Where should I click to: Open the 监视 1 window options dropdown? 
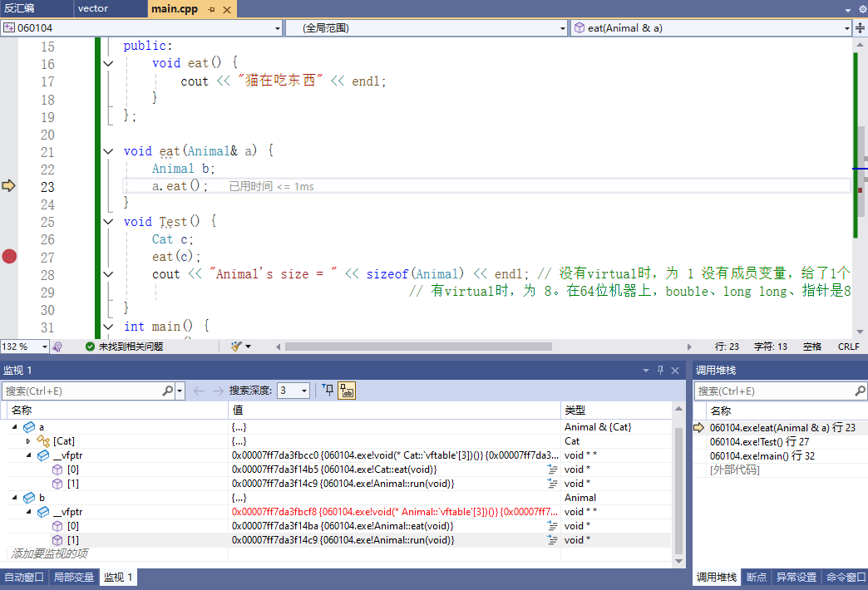pos(645,371)
